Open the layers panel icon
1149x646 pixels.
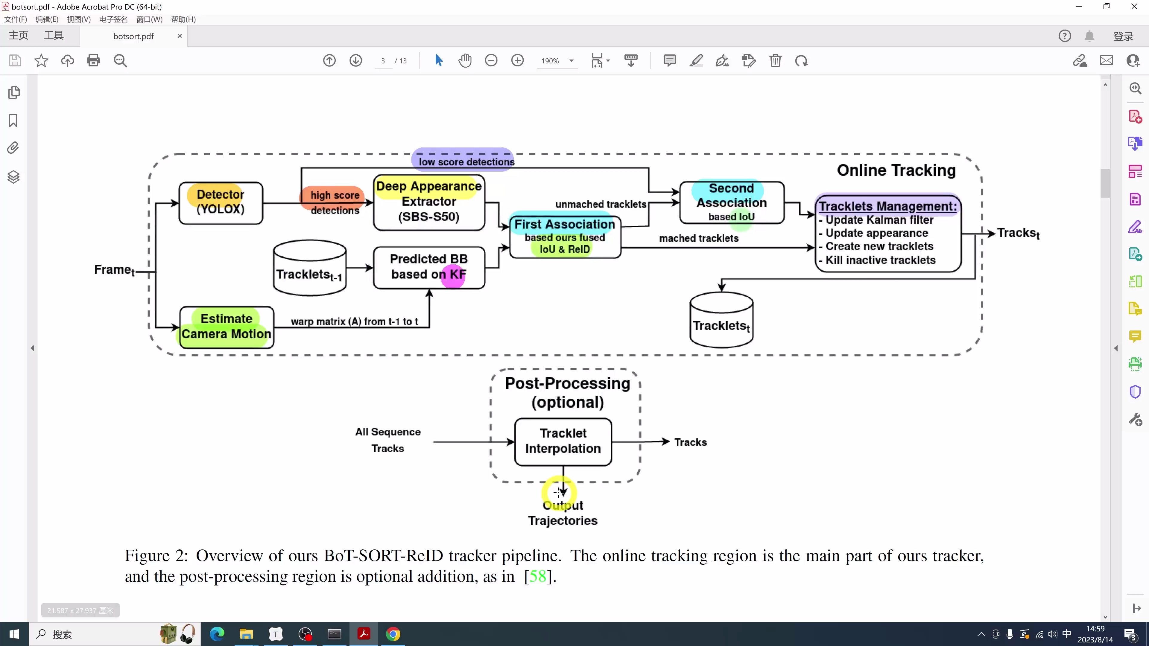(13, 177)
